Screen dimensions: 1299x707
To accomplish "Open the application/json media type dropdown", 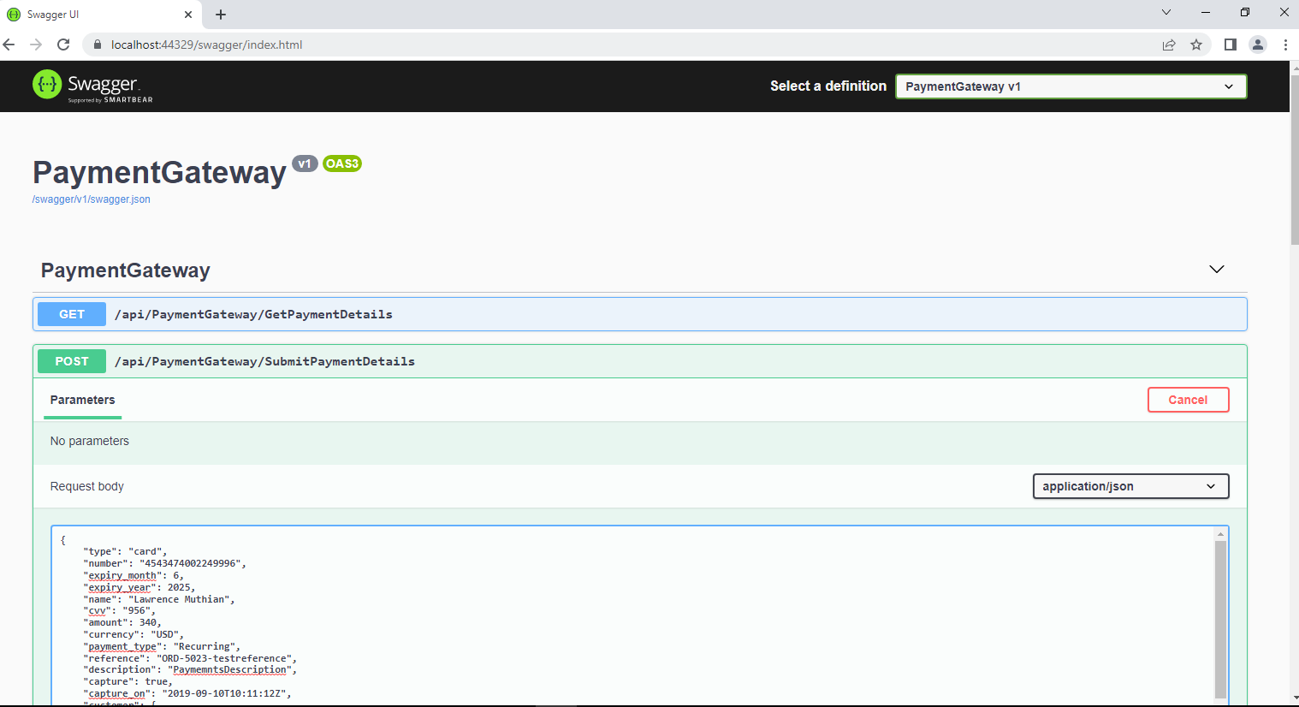I will coord(1130,486).
